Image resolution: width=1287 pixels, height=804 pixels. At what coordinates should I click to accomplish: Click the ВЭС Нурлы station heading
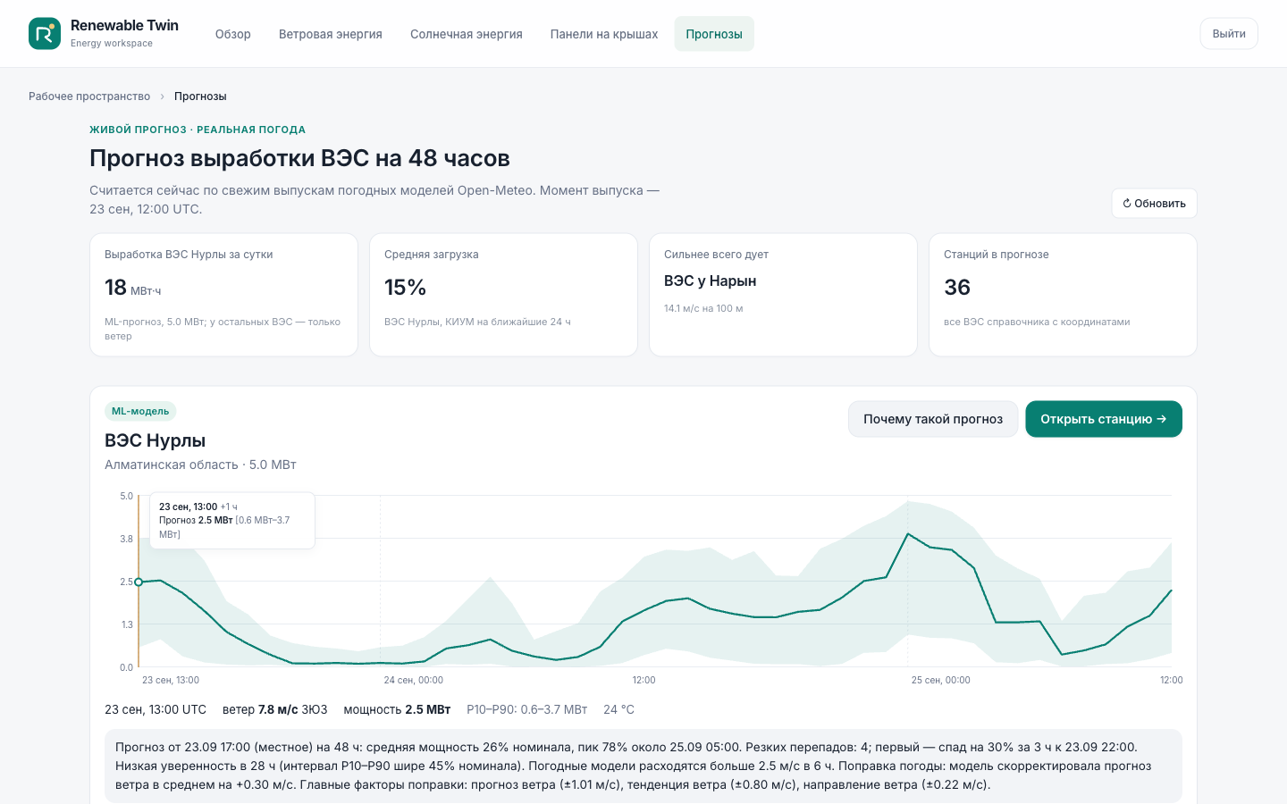tap(156, 440)
